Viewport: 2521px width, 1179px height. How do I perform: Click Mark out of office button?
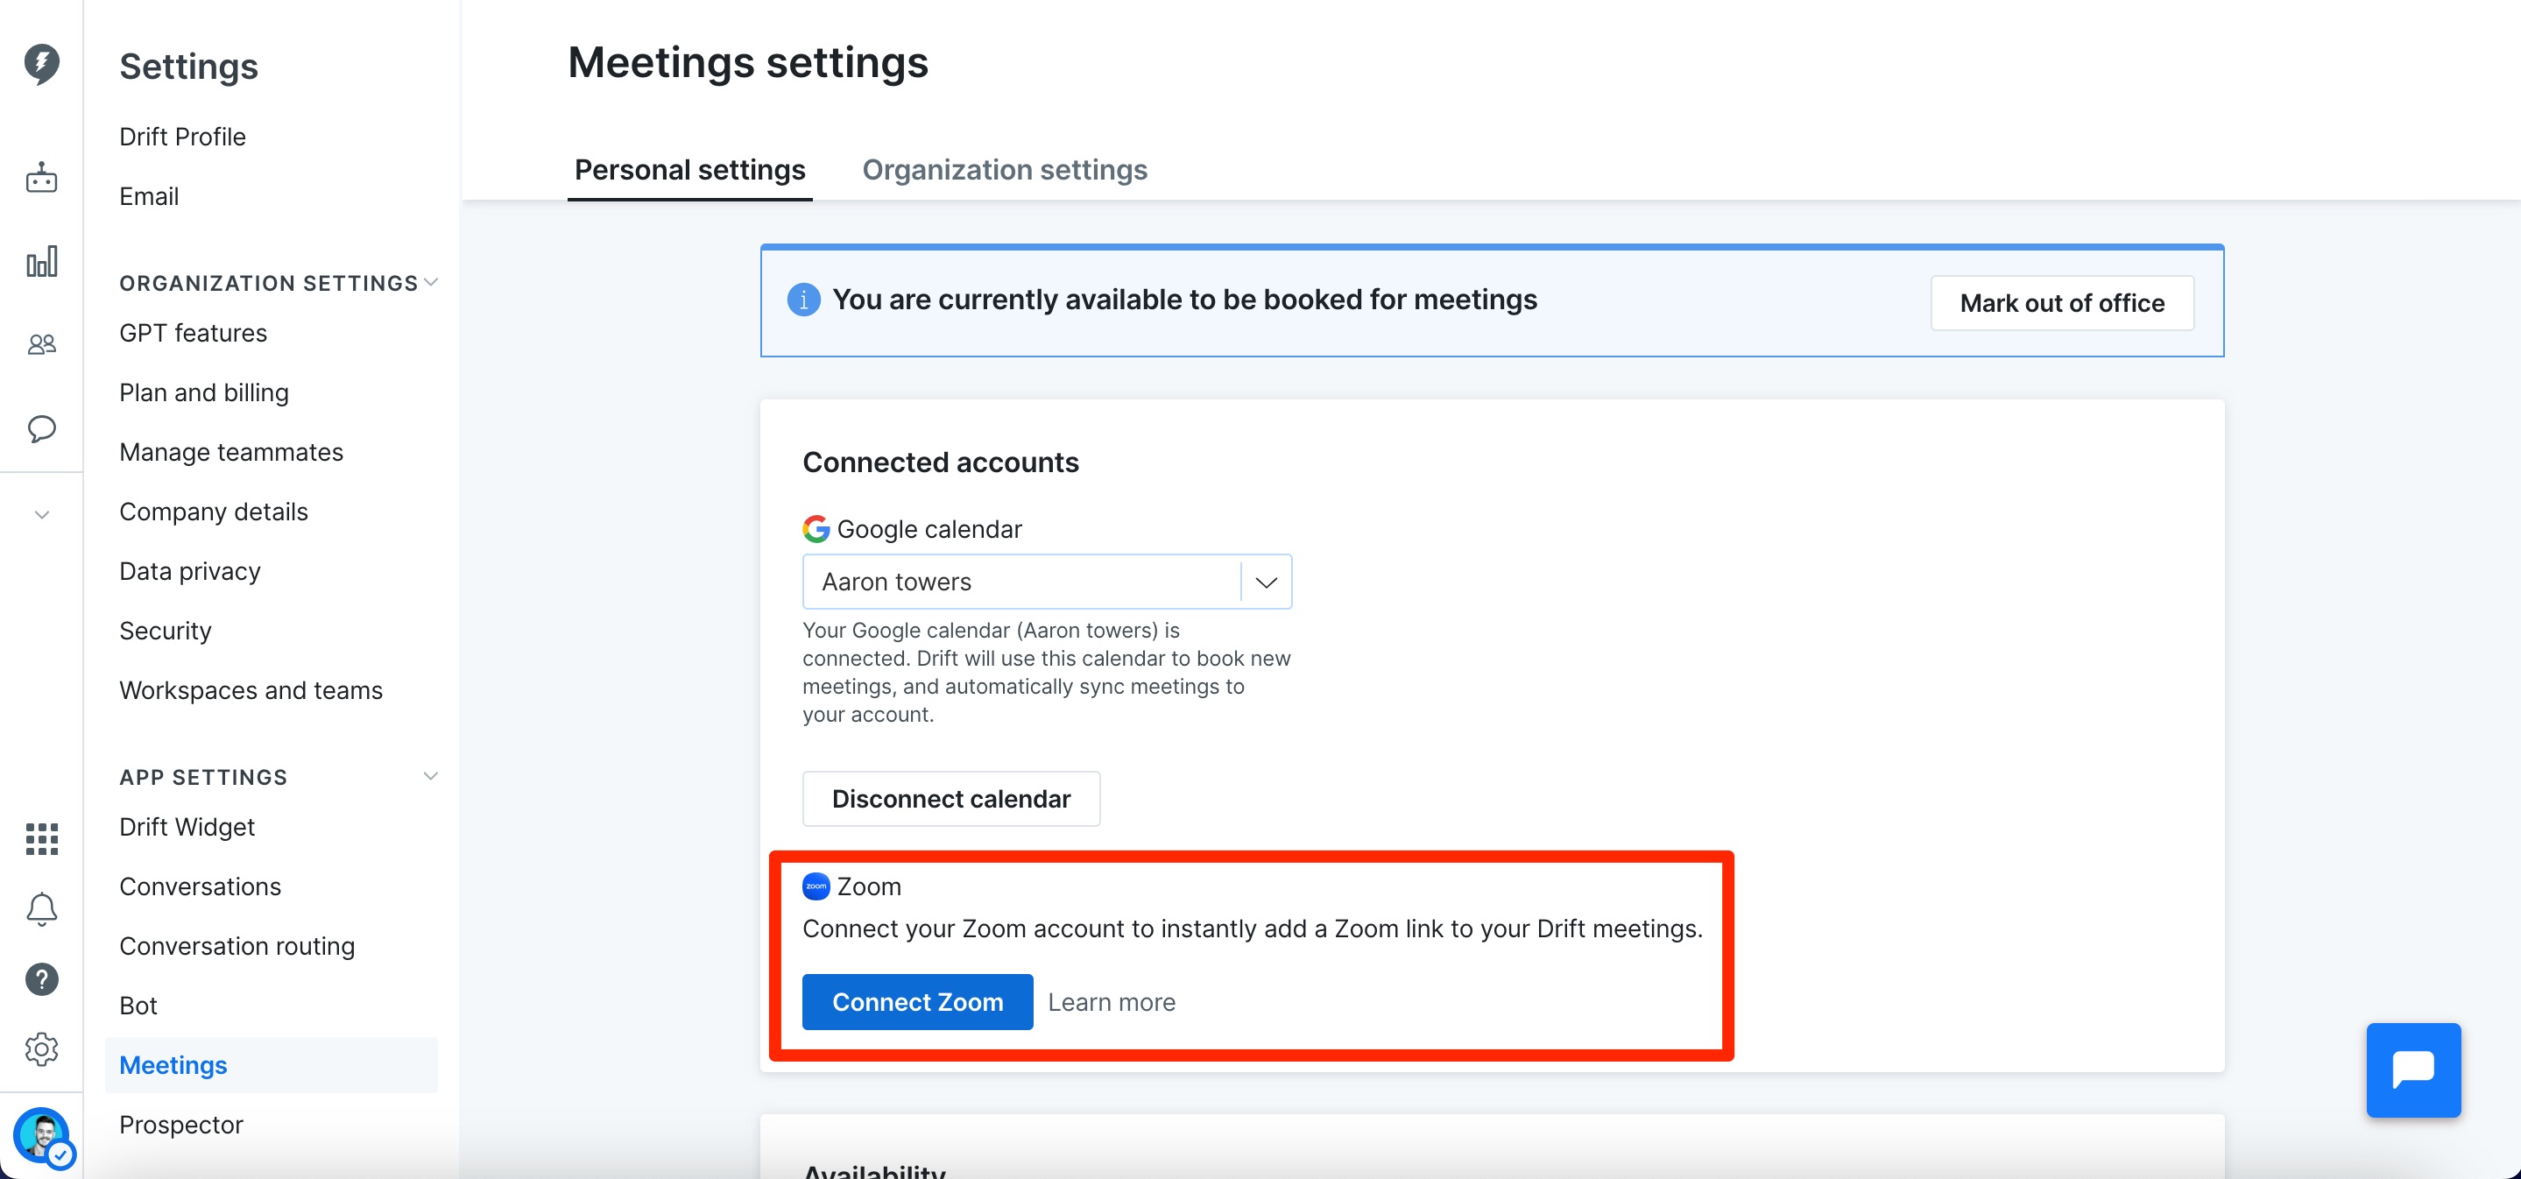tap(2062, 303)
